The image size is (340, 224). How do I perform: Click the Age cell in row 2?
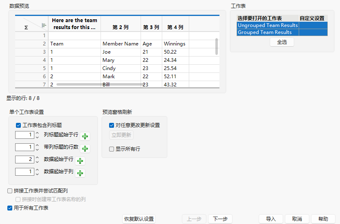151,44
